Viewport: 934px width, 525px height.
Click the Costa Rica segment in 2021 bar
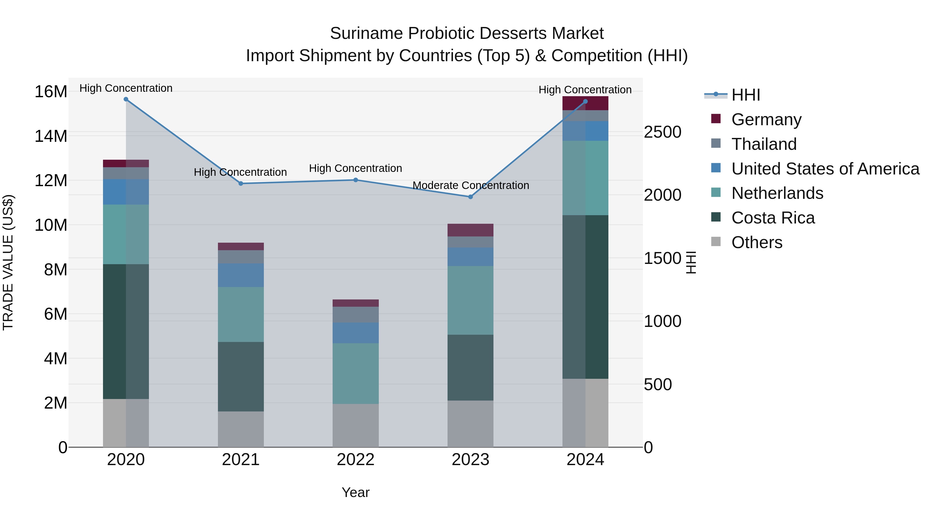(x=241, y=377)
